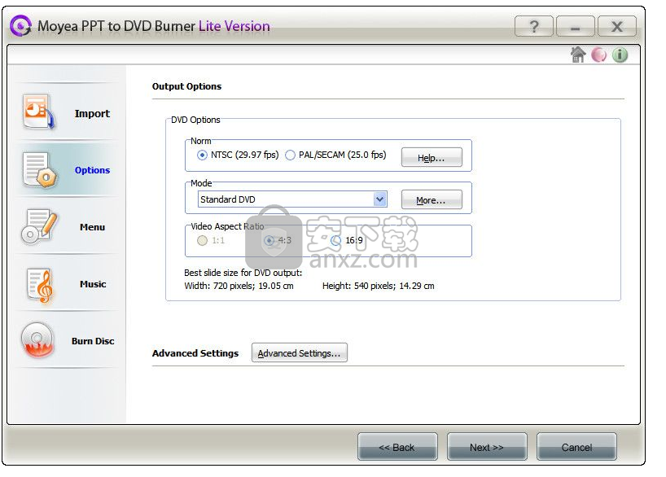This screenshot has height=477, width=666.
Task: Switch to the Music tab label
Action: (93, 284)
